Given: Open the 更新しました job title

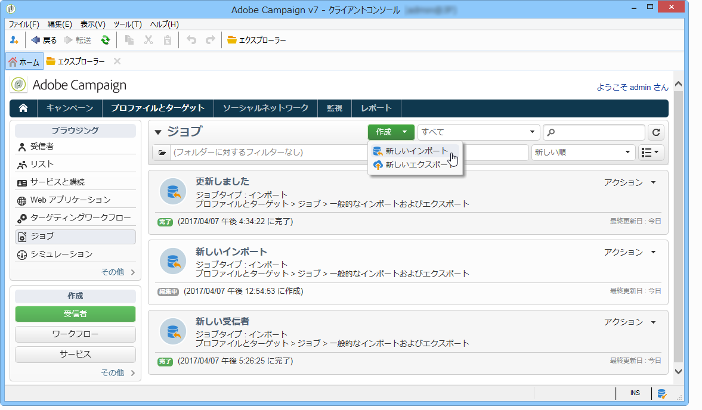Looking at the screenshot, I should [x=222, y=182].
